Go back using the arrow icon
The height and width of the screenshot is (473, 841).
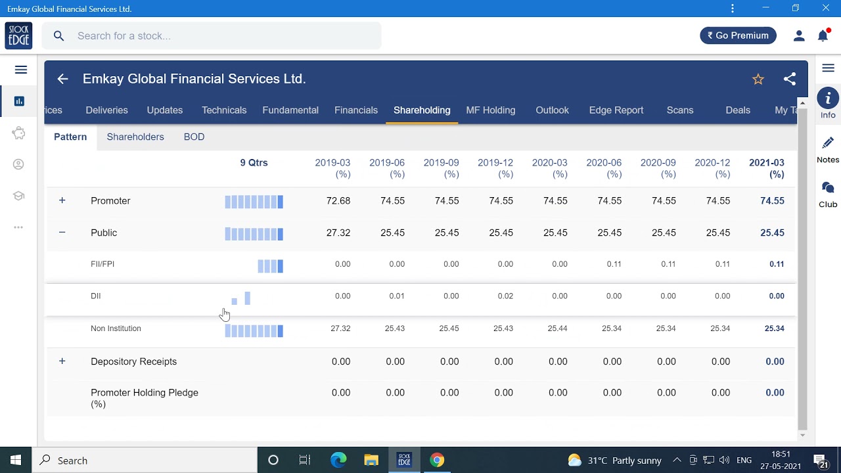[62, 79]
